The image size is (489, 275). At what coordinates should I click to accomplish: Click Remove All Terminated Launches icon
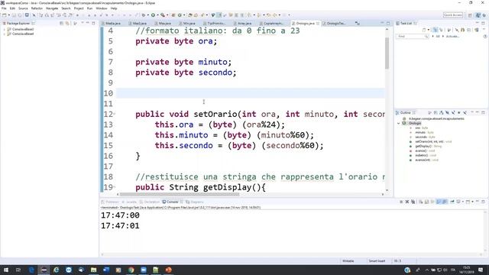[x=413, y=202]
